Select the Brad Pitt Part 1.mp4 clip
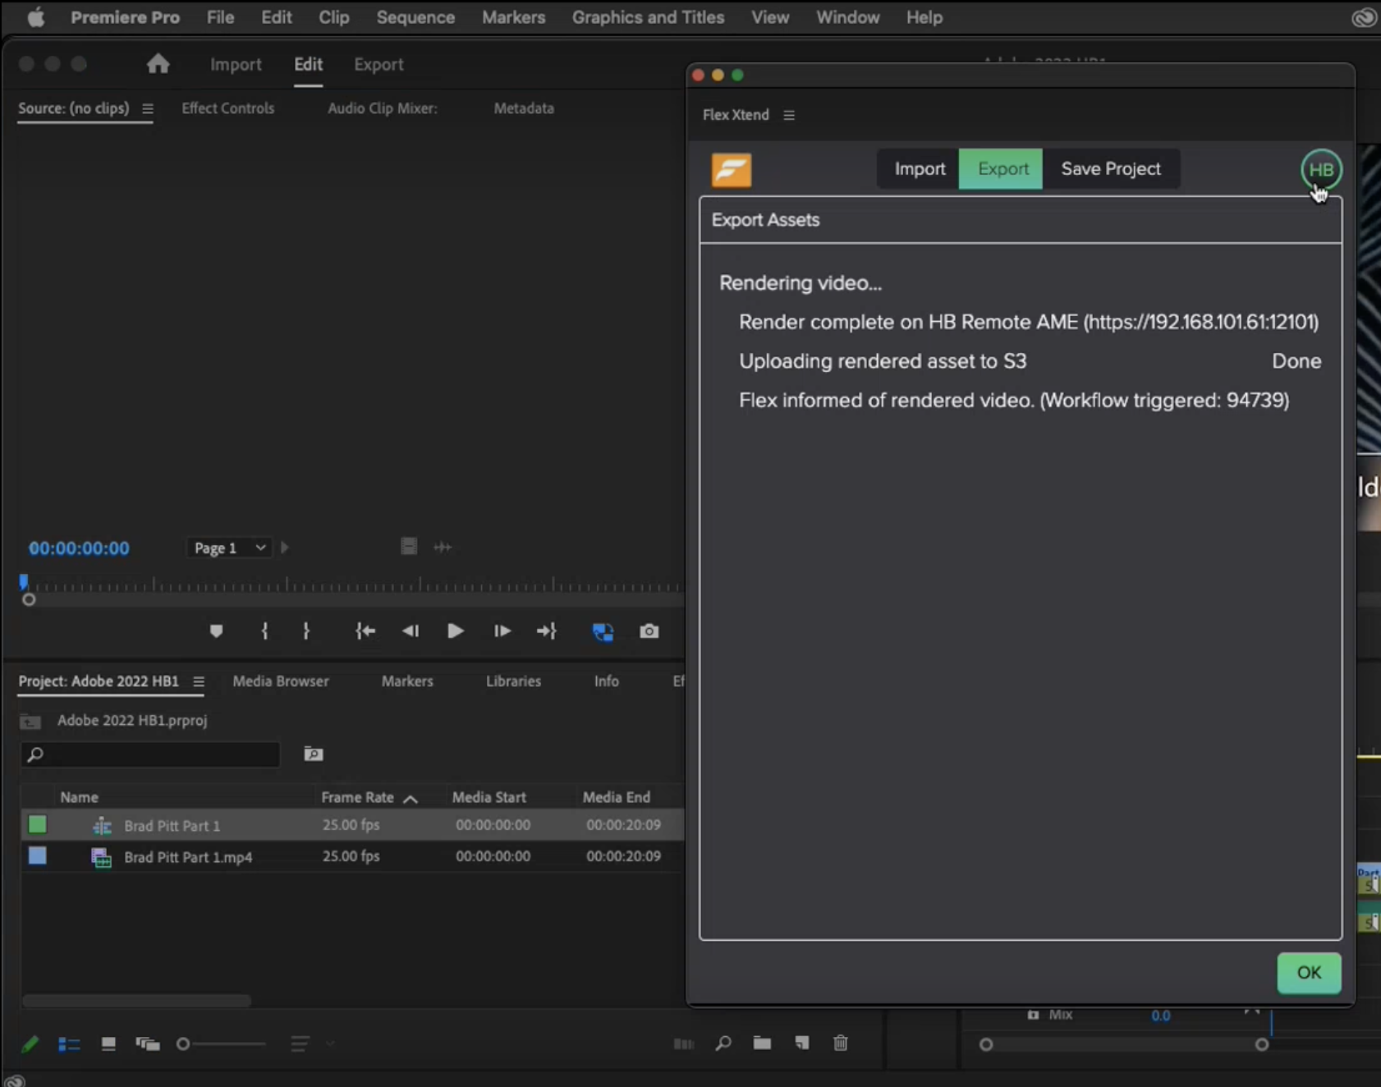 click(352, 856)
